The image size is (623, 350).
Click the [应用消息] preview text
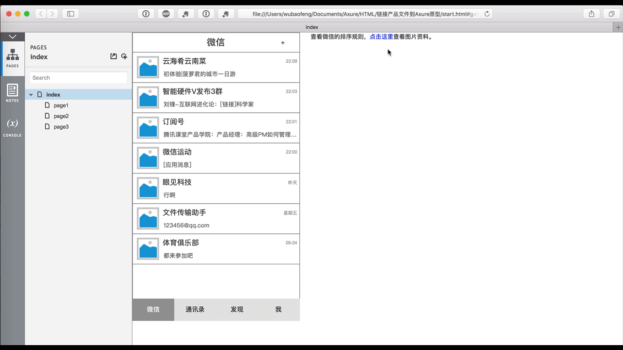(x=178, y=165)
